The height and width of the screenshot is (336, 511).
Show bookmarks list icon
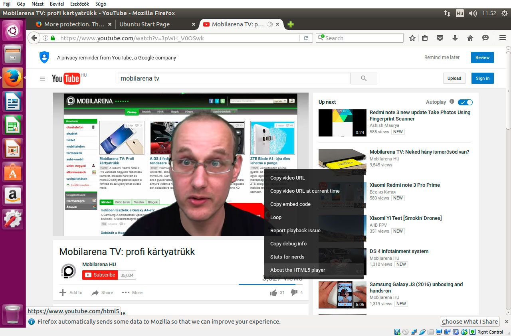pos(425,38)
